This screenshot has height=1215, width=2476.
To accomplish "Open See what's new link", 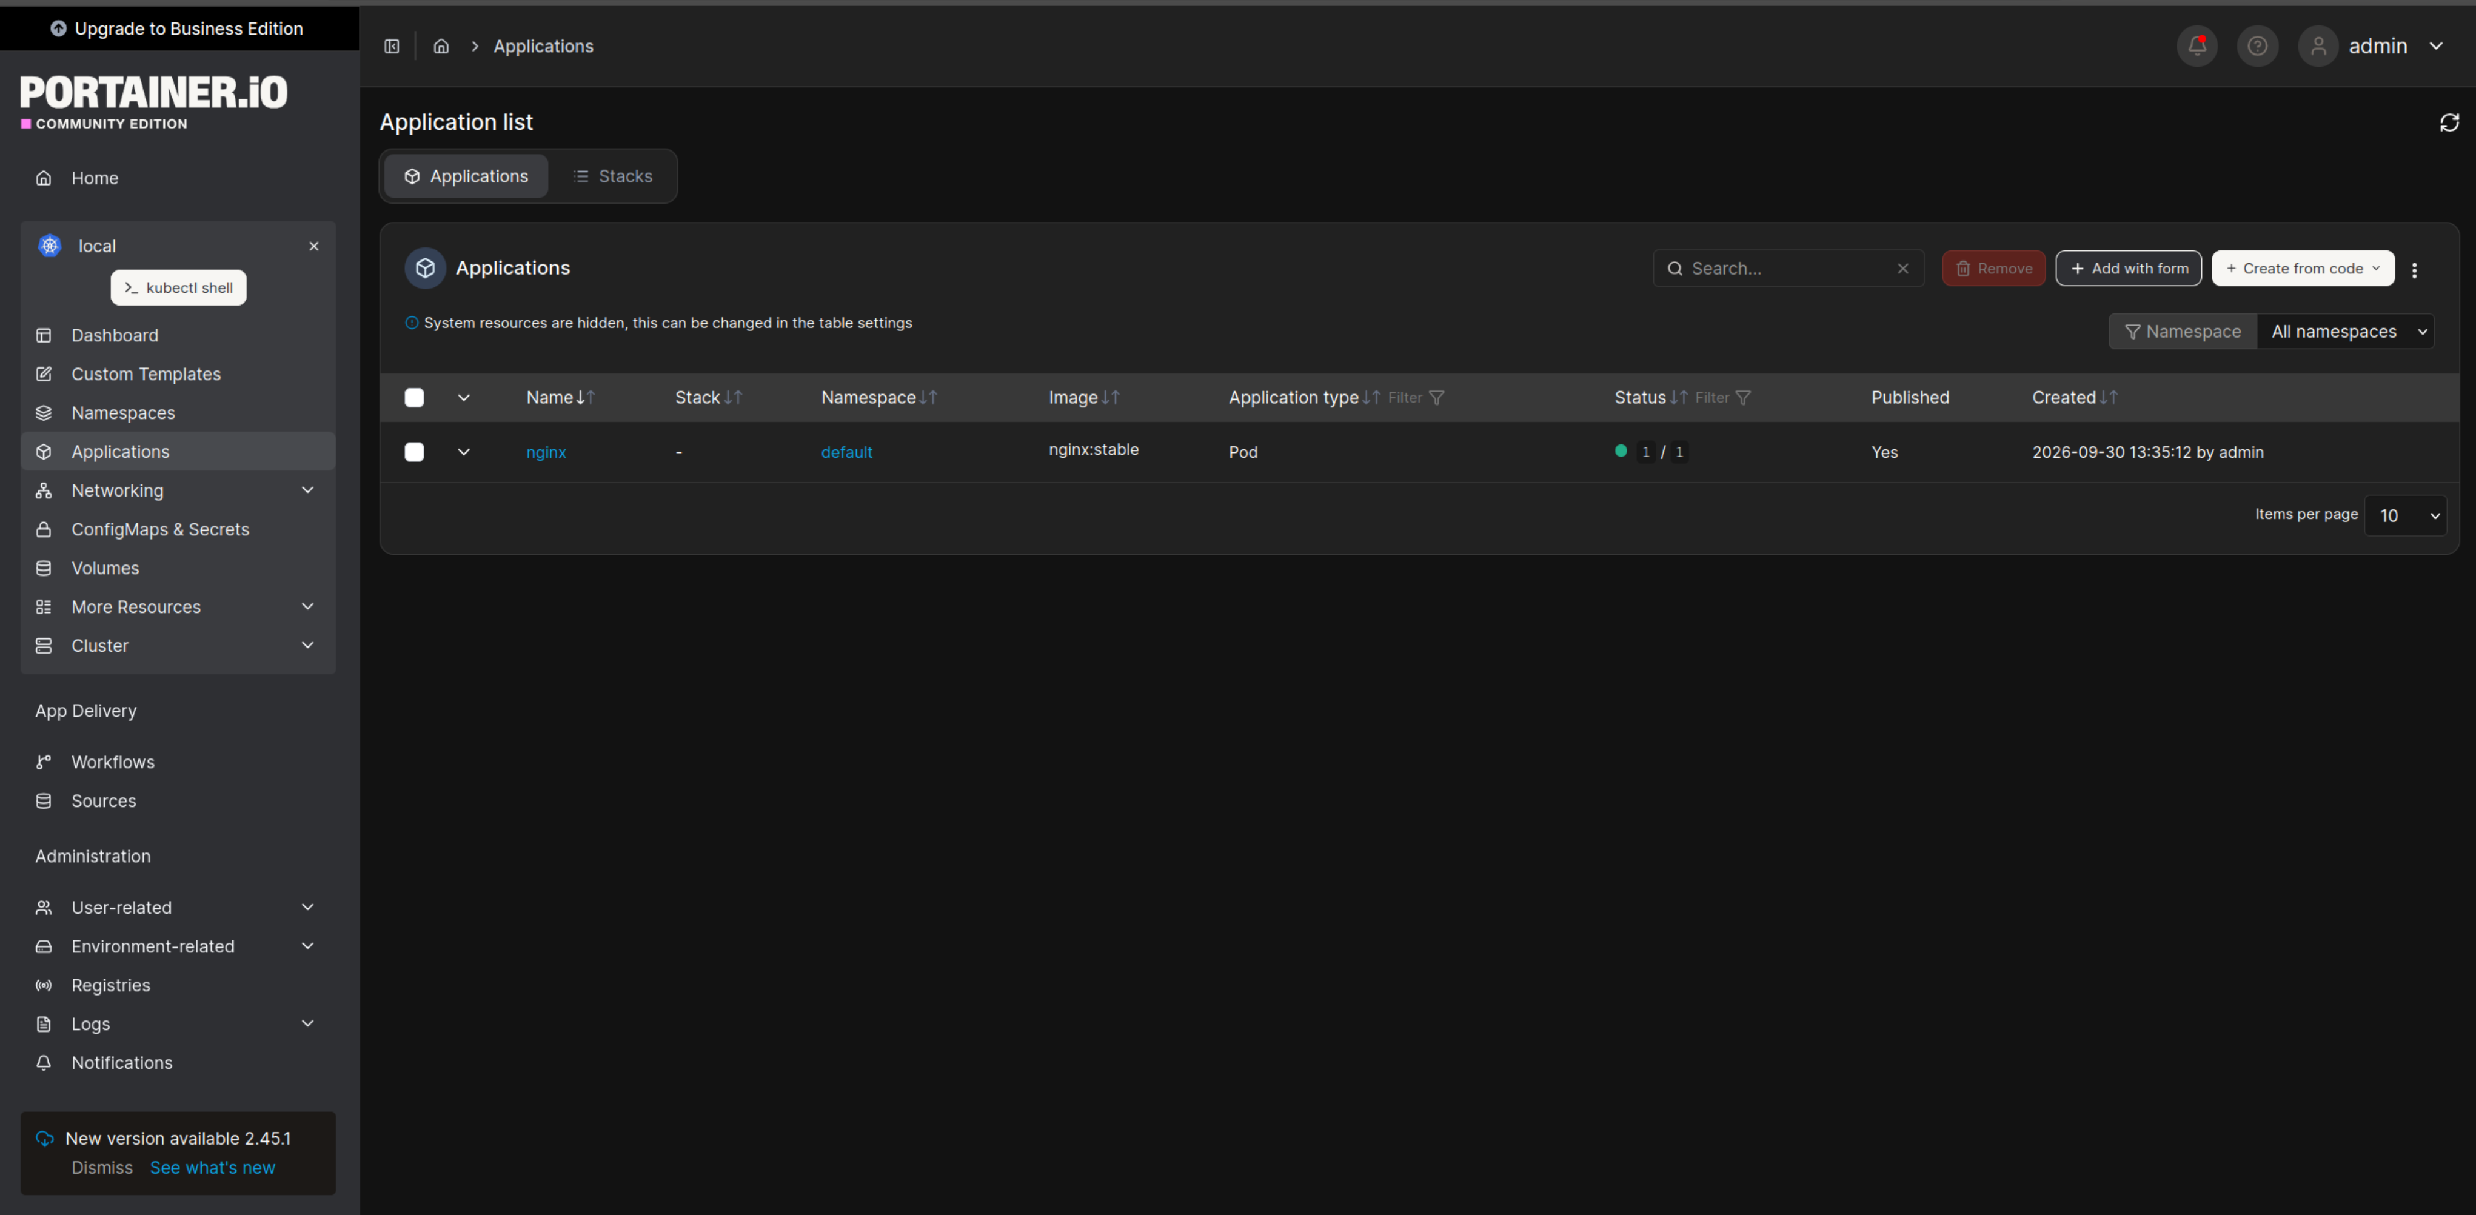I will click(212, 1168).
